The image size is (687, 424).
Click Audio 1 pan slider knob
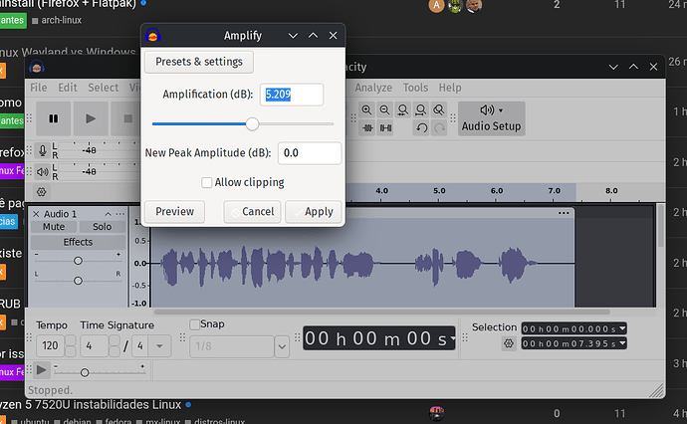pos(78,281)
